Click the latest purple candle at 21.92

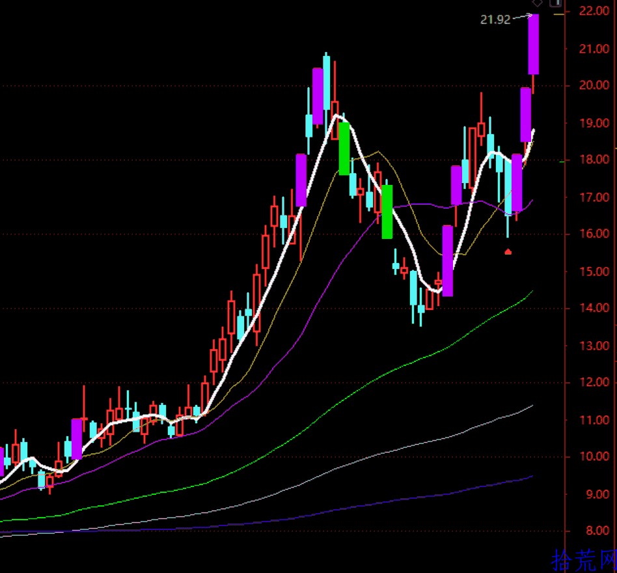point(533,44)
